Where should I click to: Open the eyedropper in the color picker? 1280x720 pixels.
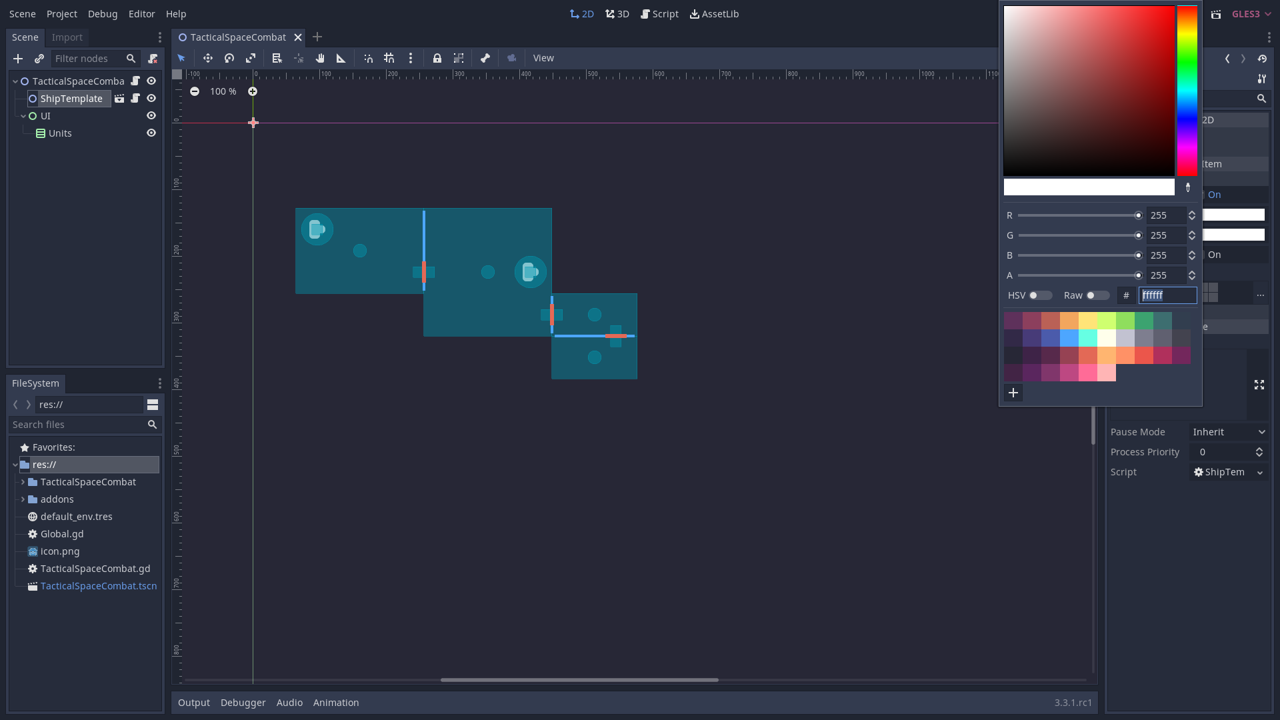tap(1187, 187)
